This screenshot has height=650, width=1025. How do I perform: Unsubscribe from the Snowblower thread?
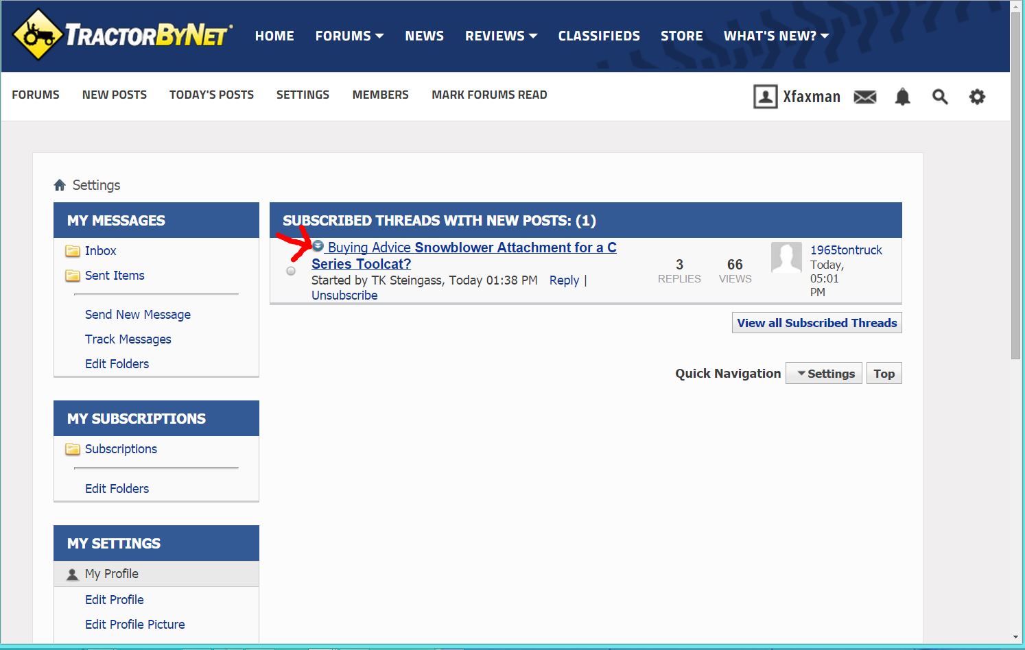(344, 296)
